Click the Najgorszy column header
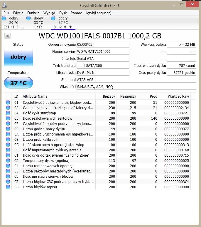Screen dimensions: 201x227 tap(127, 96)
